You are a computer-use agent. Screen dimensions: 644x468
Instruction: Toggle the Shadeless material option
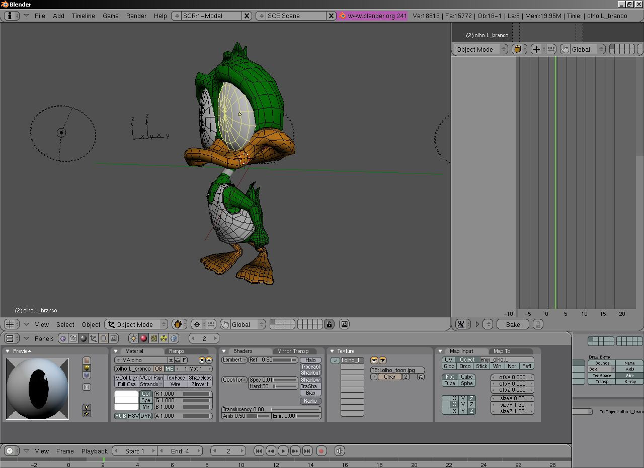(x=200, y=378)
